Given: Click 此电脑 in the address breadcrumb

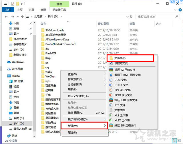Looking at the screenshot, I should (x=38, y=17).
